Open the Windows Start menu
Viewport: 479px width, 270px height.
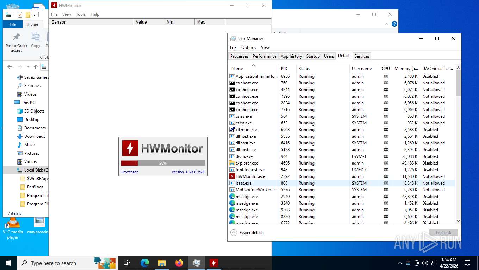pos(8,263)
